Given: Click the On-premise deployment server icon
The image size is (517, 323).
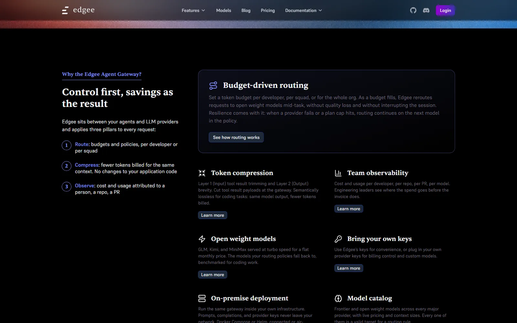Looking at the screenshot, I should coord(202,298).
